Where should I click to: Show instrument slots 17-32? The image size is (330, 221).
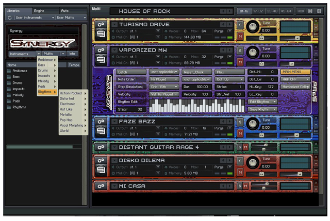(x=258, y=11)
